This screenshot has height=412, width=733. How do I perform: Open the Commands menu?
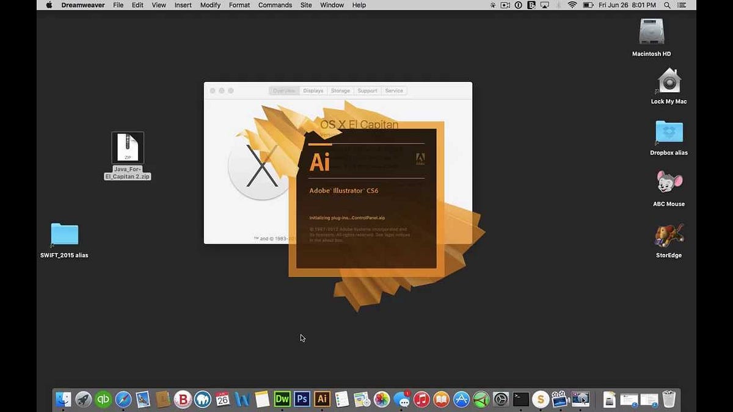point(275,5)
